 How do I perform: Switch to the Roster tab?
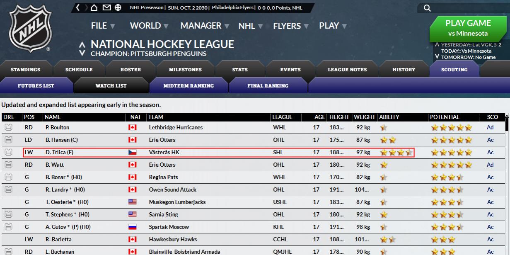(x=131, y=69)
